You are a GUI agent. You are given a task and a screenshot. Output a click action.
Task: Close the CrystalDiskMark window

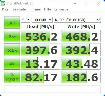point(99,3)
